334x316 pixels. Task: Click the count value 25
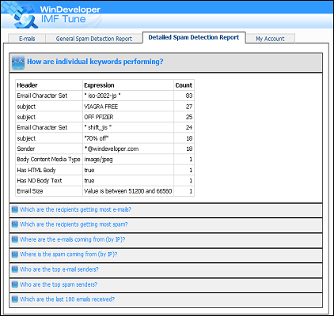(x=184, y=117)
